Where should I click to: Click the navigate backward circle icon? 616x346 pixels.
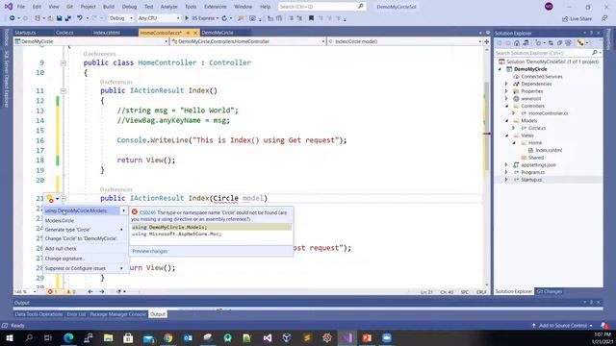point(13,18)
